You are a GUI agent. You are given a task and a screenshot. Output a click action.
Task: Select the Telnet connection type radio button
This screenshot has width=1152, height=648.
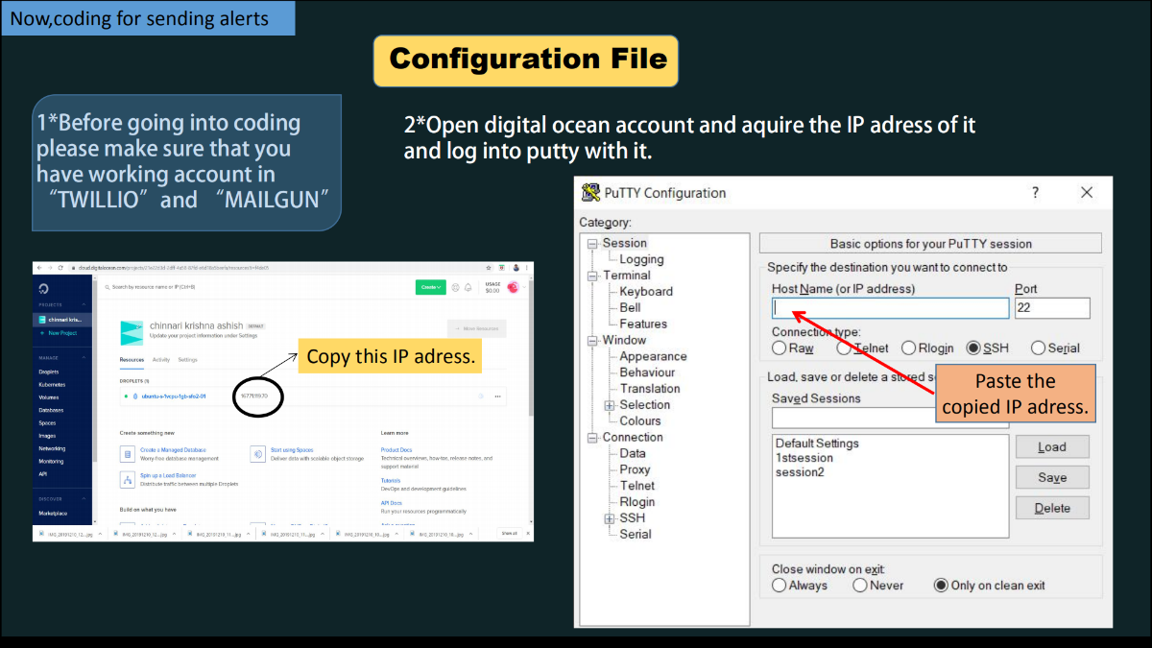(x=844, y=348)
